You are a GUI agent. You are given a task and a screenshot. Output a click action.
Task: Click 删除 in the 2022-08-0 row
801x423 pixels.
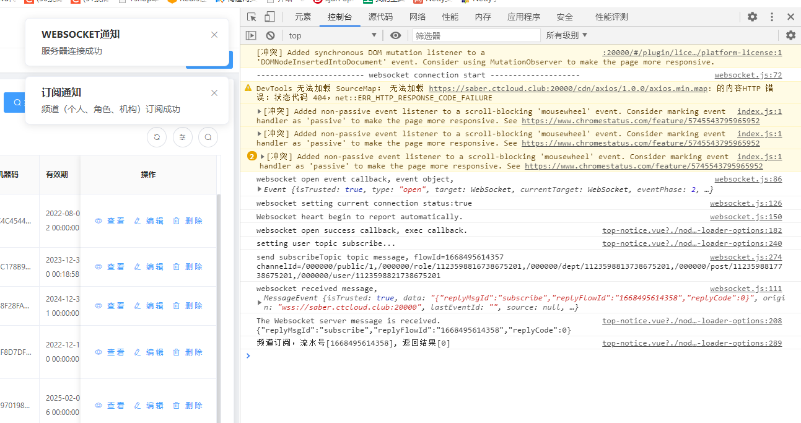[188, 221]
